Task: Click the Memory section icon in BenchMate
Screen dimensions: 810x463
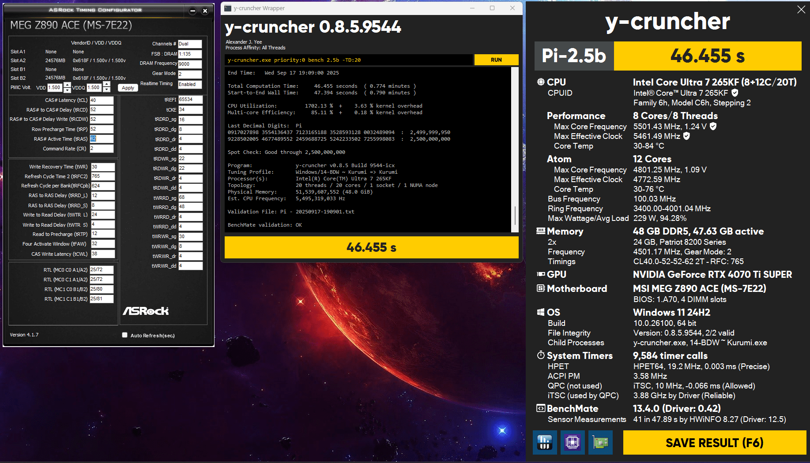Action: 541,231
